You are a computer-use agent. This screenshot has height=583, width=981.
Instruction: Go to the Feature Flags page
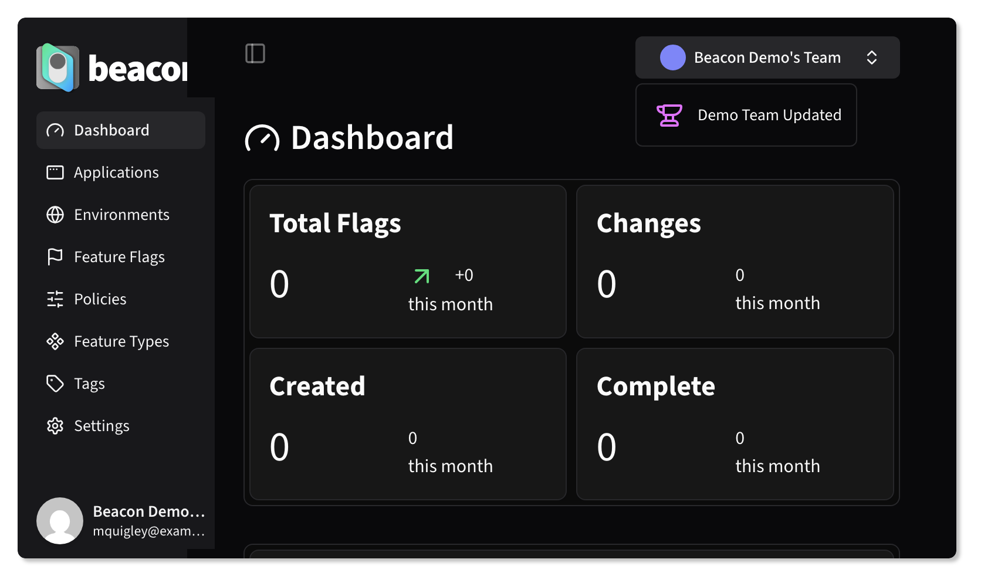click(119, 257)
